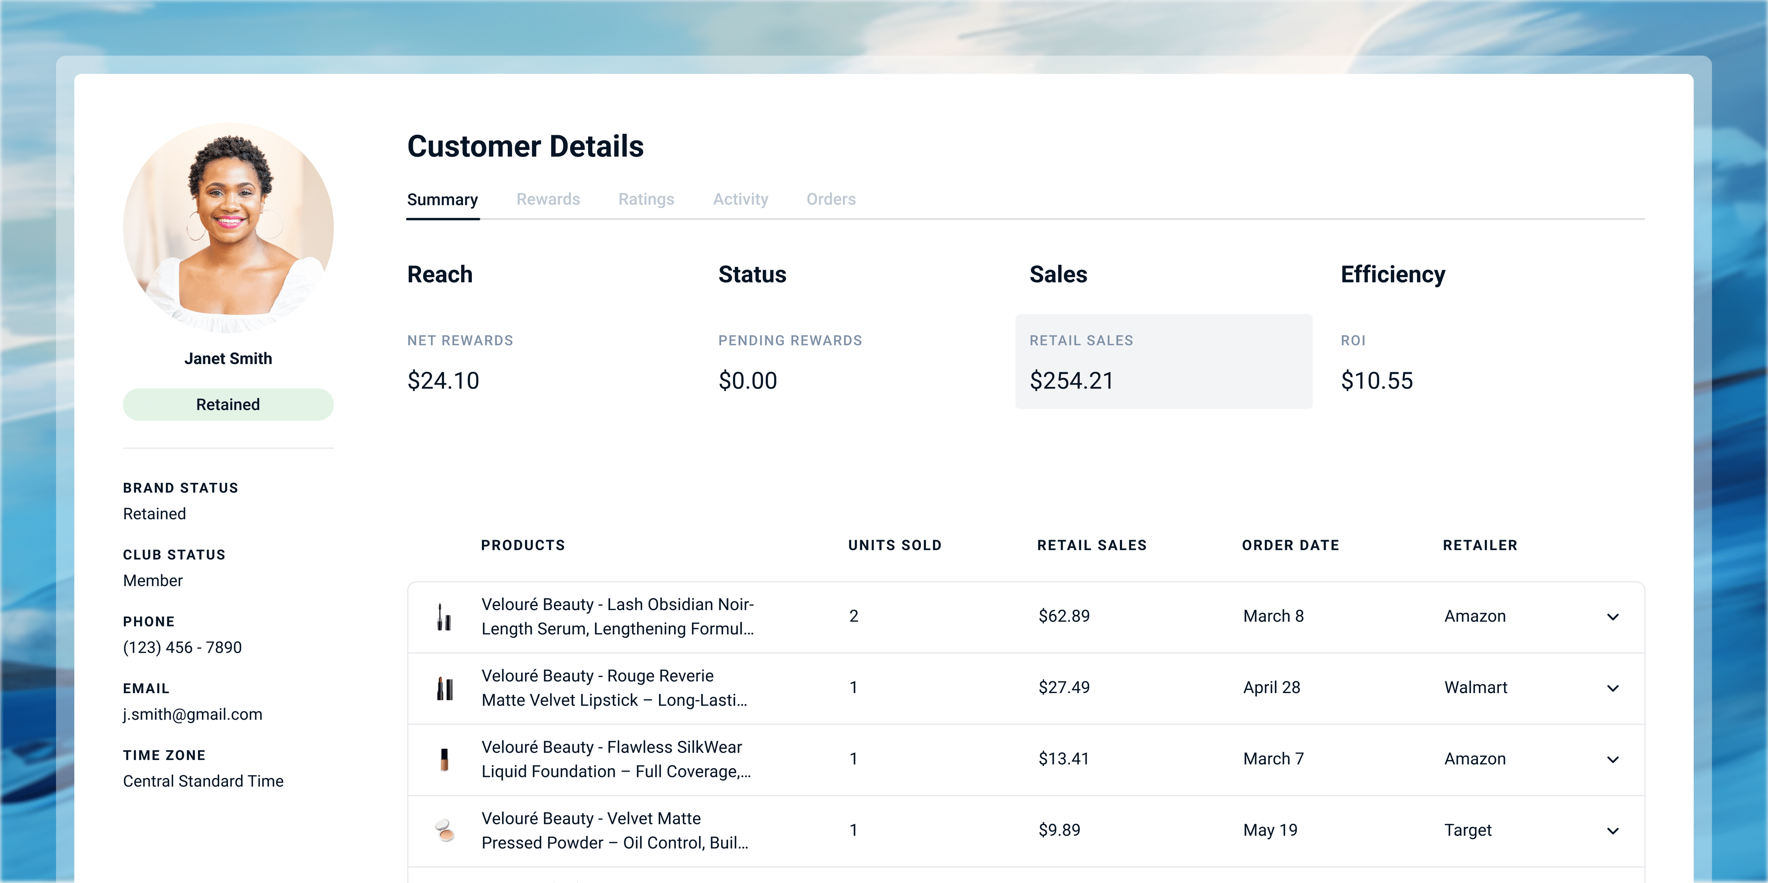The height and width of the screenshot is (883, 1768).
Task: Click the Target retailer cell
Action: [1467, 830]
